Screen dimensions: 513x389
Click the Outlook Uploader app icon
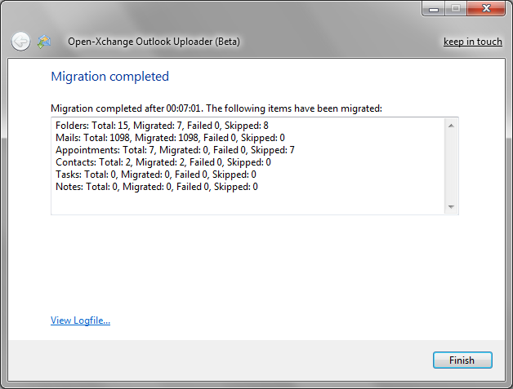point(44,42)
